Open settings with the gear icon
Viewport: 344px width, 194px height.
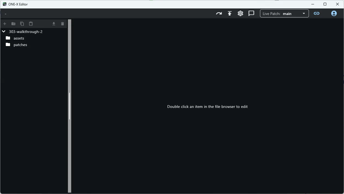click(240, 13)
